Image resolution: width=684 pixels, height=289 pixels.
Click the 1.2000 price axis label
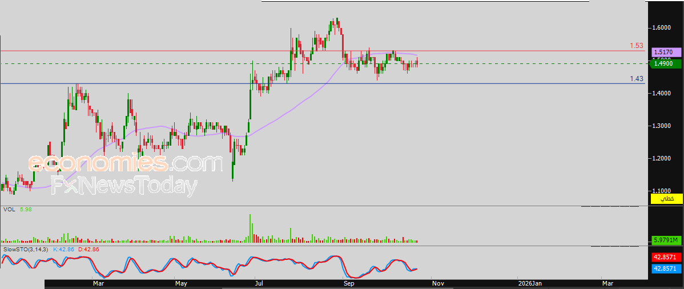[x=661, y=158]
